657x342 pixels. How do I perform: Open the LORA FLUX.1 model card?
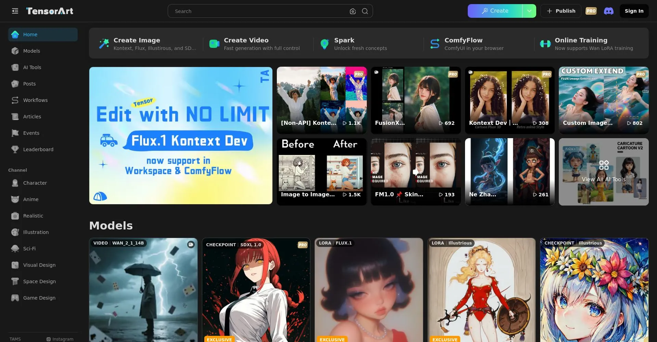click(x=369, y=290)
